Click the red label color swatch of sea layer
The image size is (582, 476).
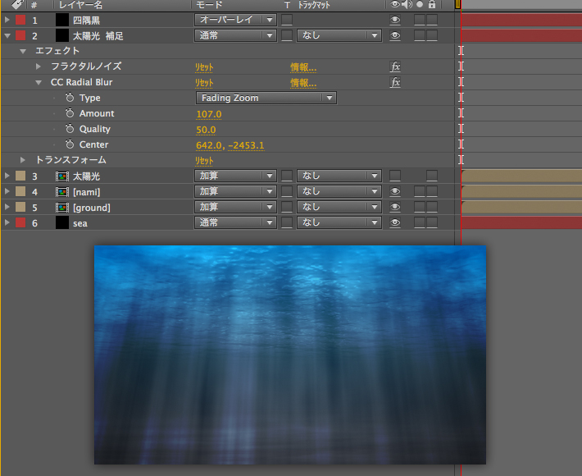(20, 222)
